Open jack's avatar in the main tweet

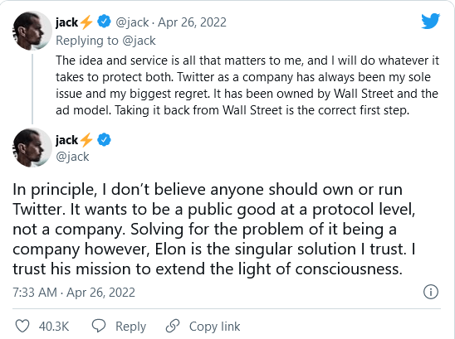click(32, 148)
